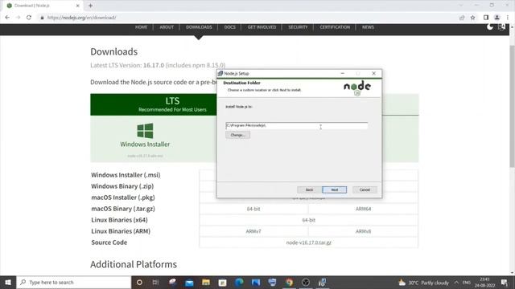Click the Windows Installer (.msi) row label

click(x=126, y=175)
